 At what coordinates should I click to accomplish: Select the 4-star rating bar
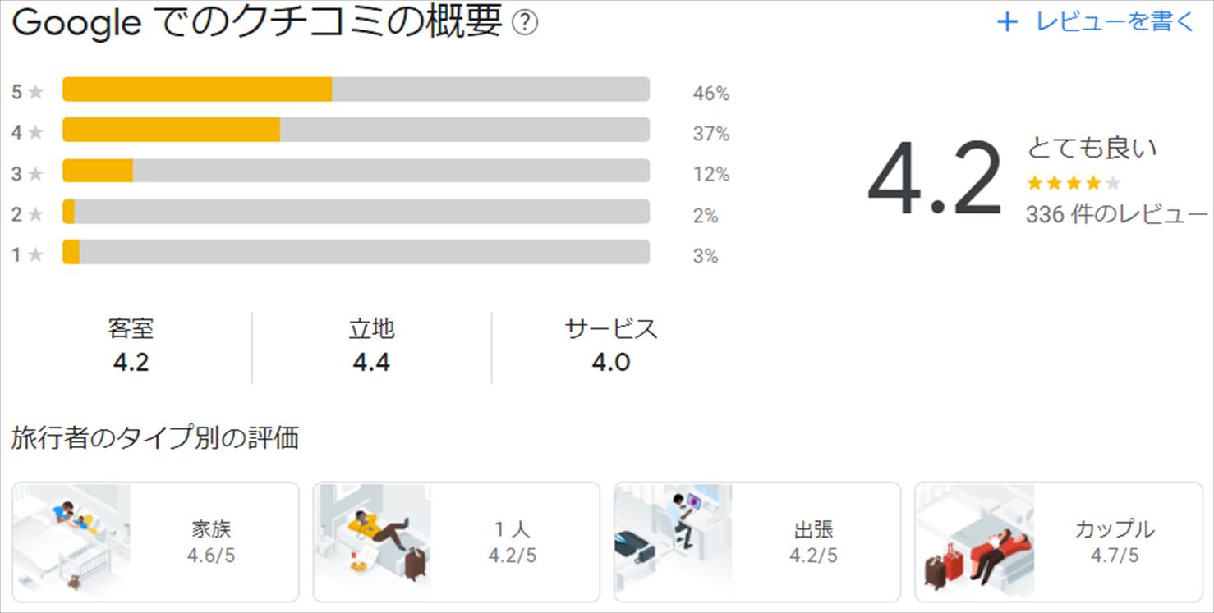(x=356, y=130)
